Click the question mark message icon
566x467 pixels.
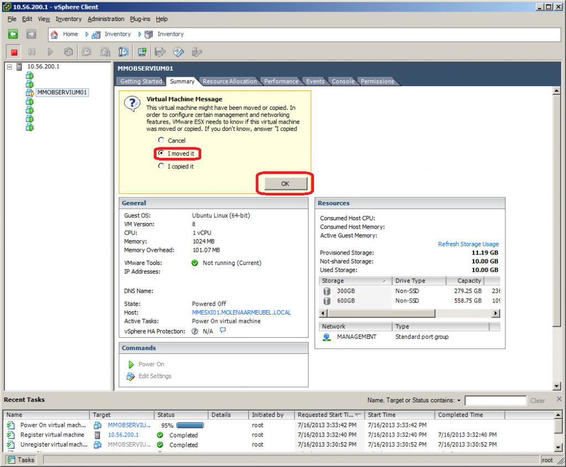point(132,104)
